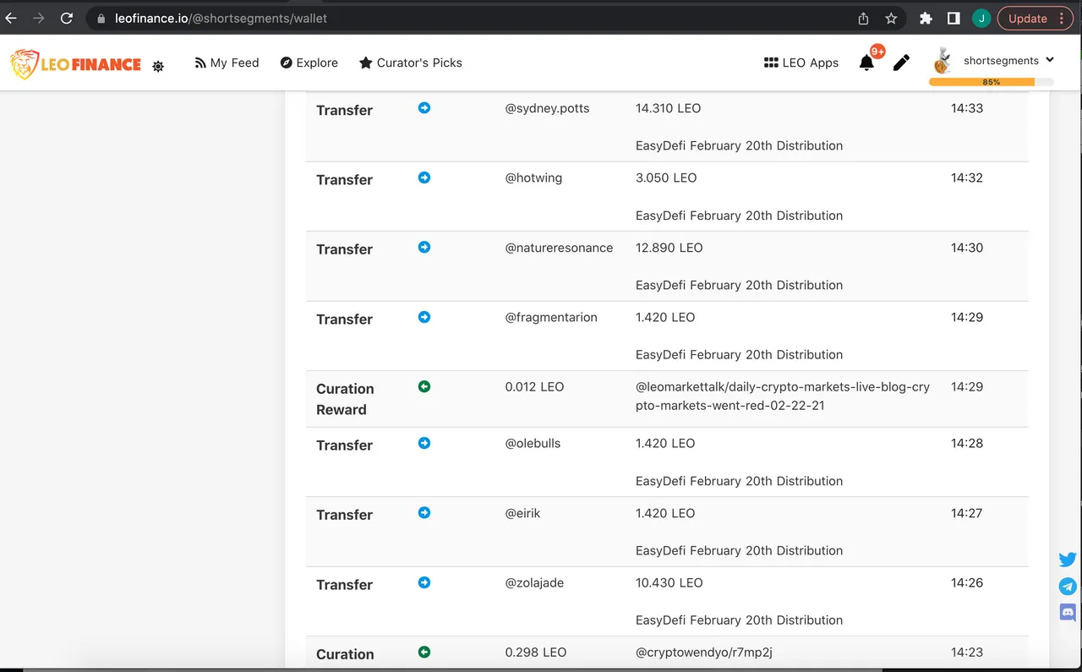Click the blue arrow in the @eirik row
The width and height of the screenshot is (1082, 672).
(x=424, y=513)
